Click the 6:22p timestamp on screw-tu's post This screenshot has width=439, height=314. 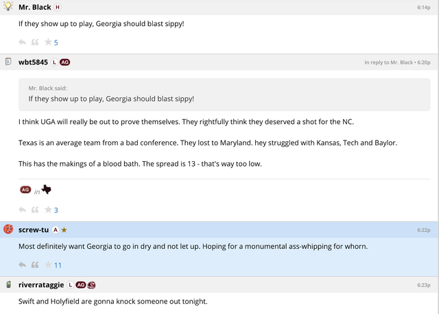(423, 230)
